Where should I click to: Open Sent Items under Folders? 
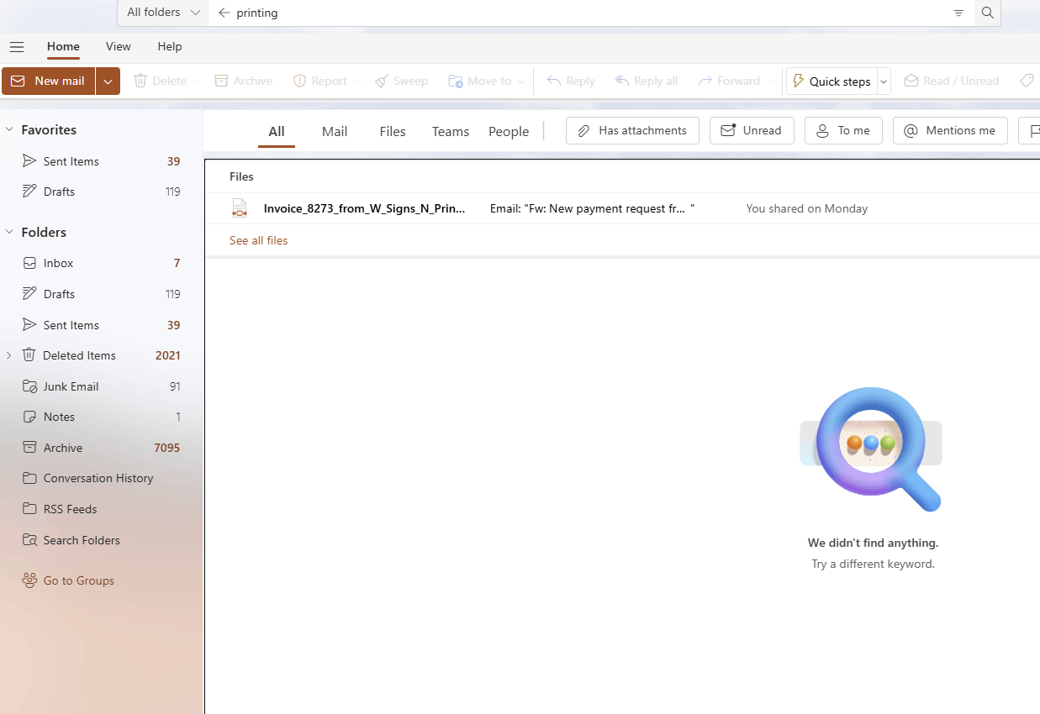101,325
